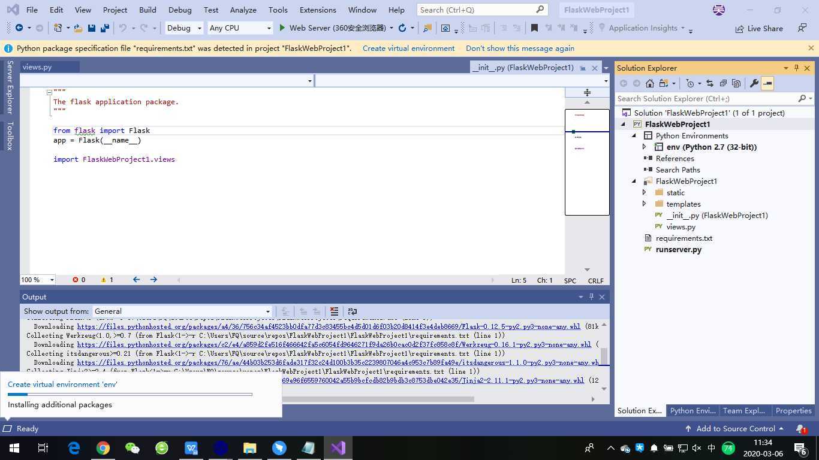819x460 pixels.
Task: Click the Open File folder icon
Action: 79,28
